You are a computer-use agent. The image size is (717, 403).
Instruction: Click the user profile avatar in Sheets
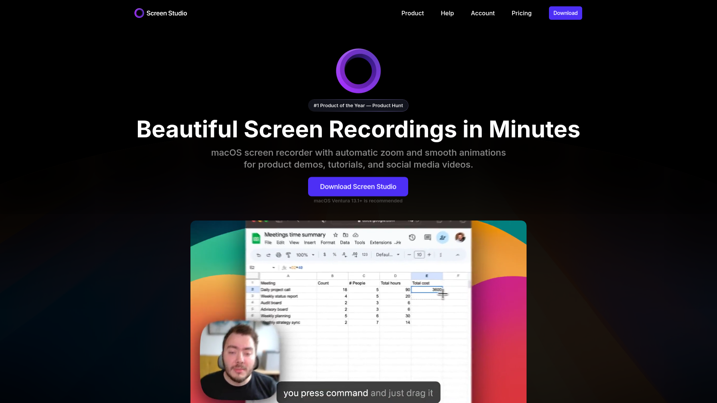click(460, 237)
